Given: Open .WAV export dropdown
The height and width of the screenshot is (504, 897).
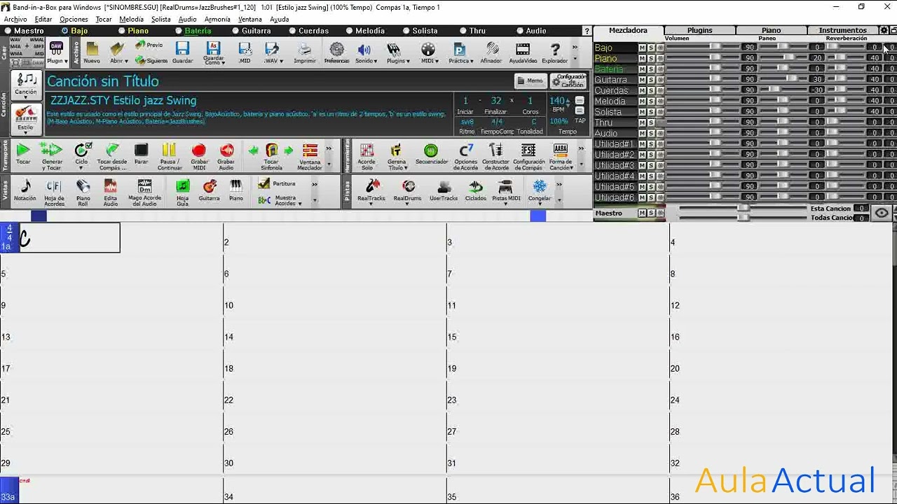Looking at the screenshot, I should point(274,54).
